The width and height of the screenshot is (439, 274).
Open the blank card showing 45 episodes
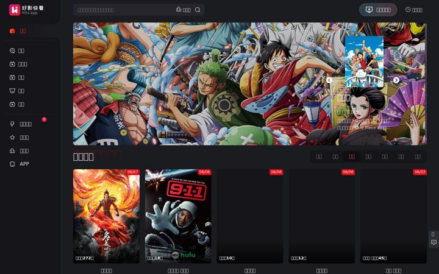pyautogui.click(x=393, y=216)
